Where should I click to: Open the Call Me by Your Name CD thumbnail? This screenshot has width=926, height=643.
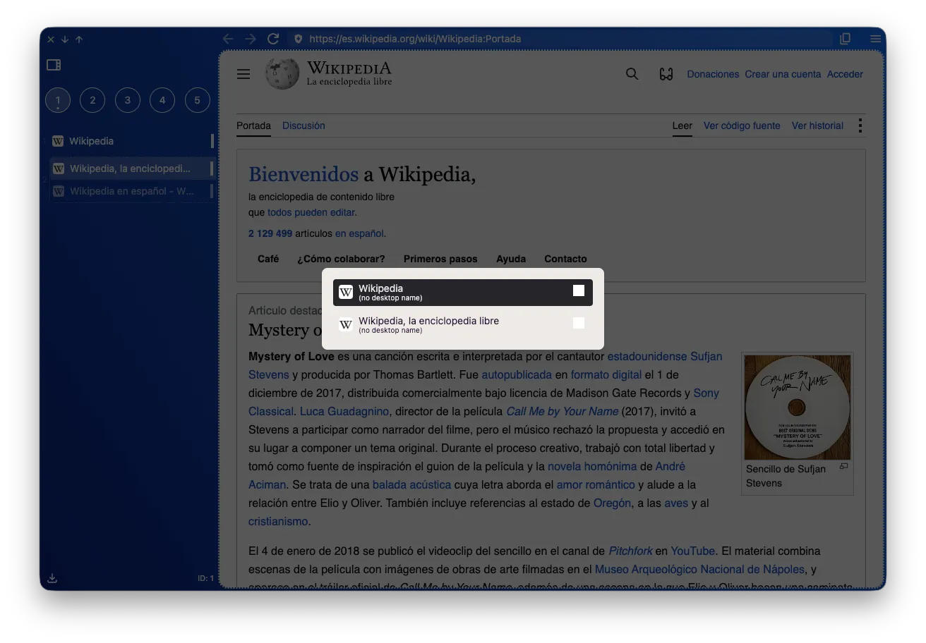pos(798,407)
